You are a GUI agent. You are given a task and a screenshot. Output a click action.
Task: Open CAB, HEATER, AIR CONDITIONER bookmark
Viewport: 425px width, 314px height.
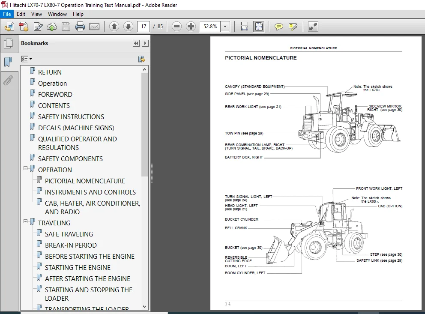pyautogui.click(x=93, y=207)
